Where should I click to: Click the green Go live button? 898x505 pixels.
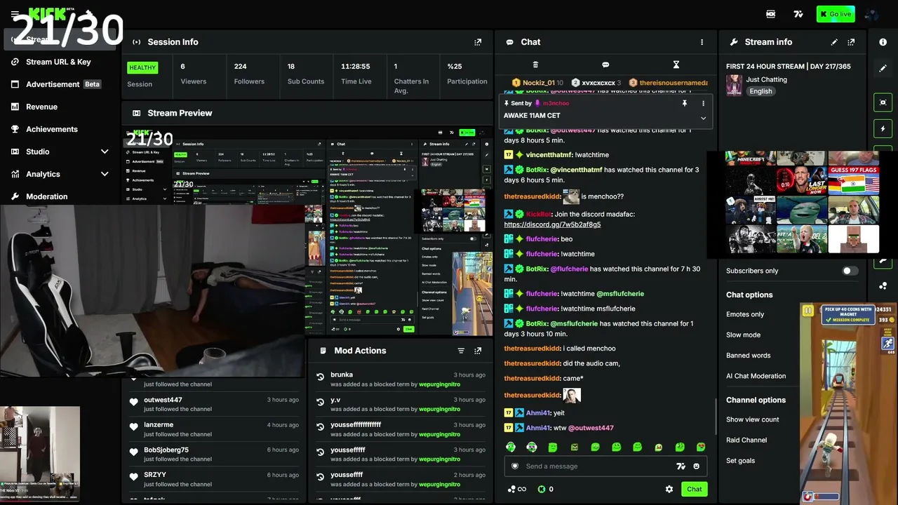(x=836, y=14)
